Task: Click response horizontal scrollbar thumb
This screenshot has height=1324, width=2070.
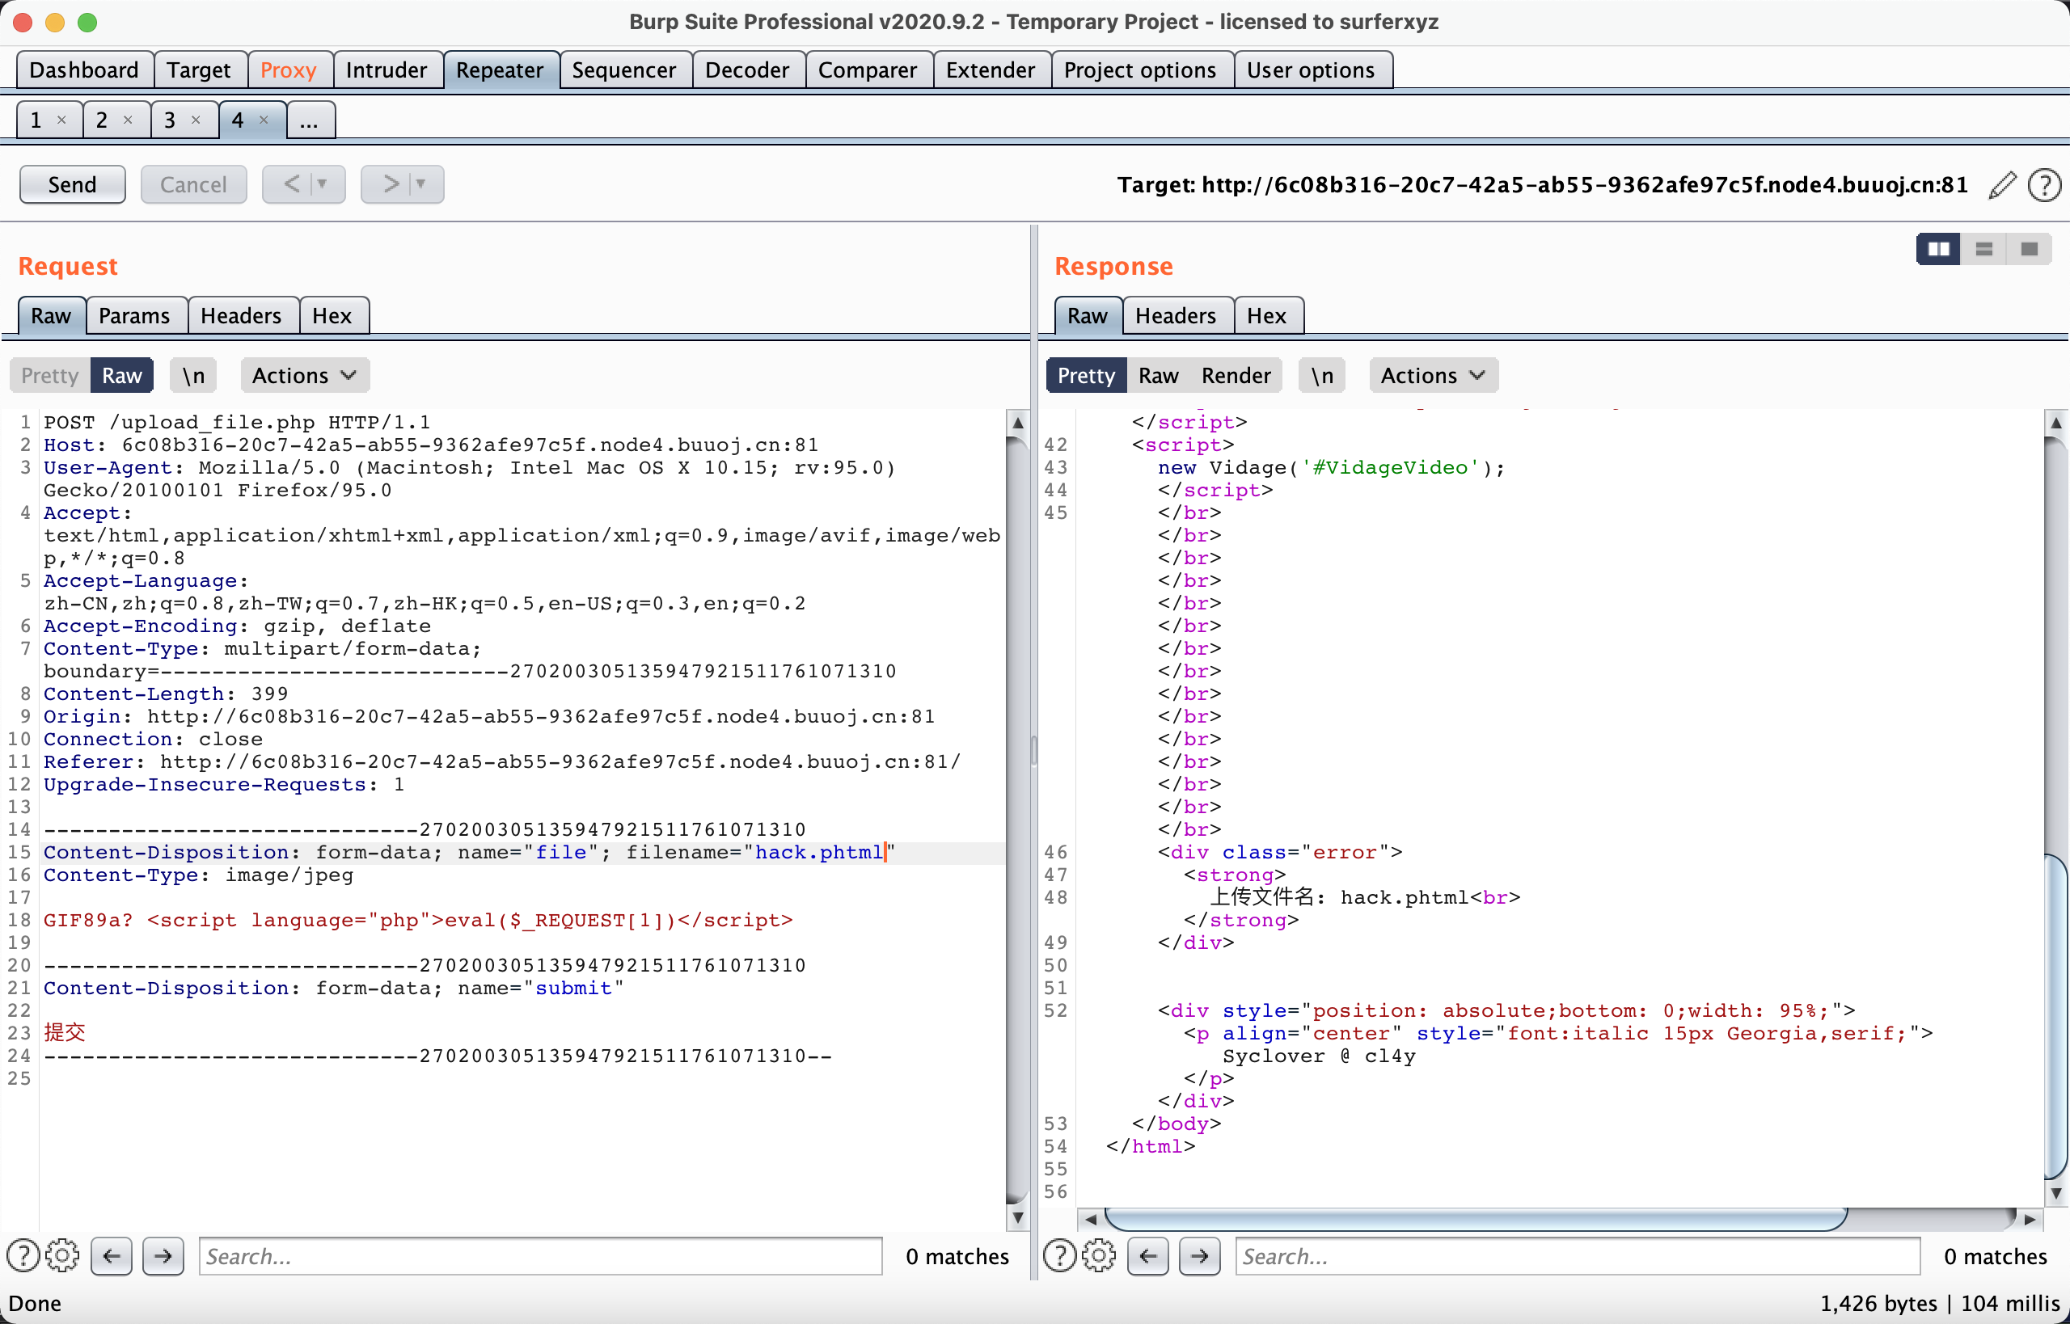Action: click(1475, 1218)
